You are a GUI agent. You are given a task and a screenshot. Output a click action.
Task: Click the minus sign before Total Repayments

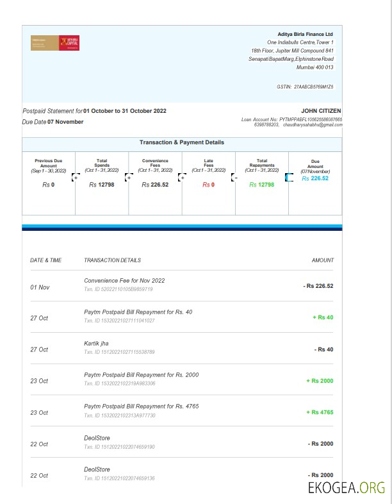235,176
